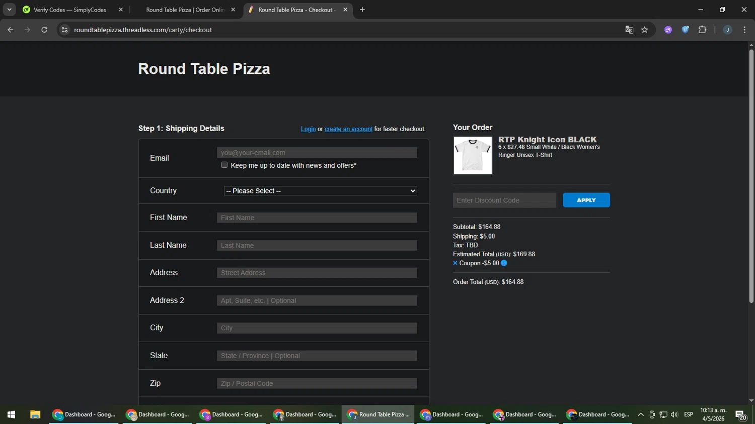Open a new browser tab
This screenshot has height=424, width=755.
coord(362,10)
